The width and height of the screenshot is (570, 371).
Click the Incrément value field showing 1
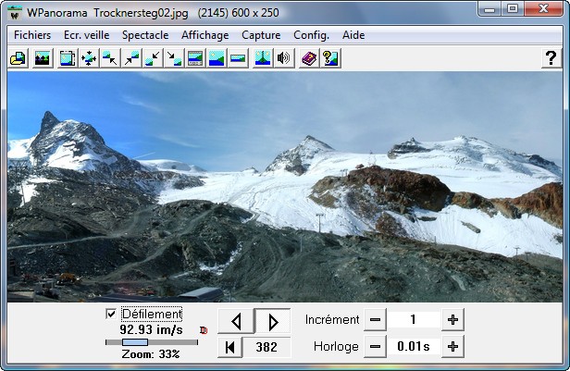(414, 320)
